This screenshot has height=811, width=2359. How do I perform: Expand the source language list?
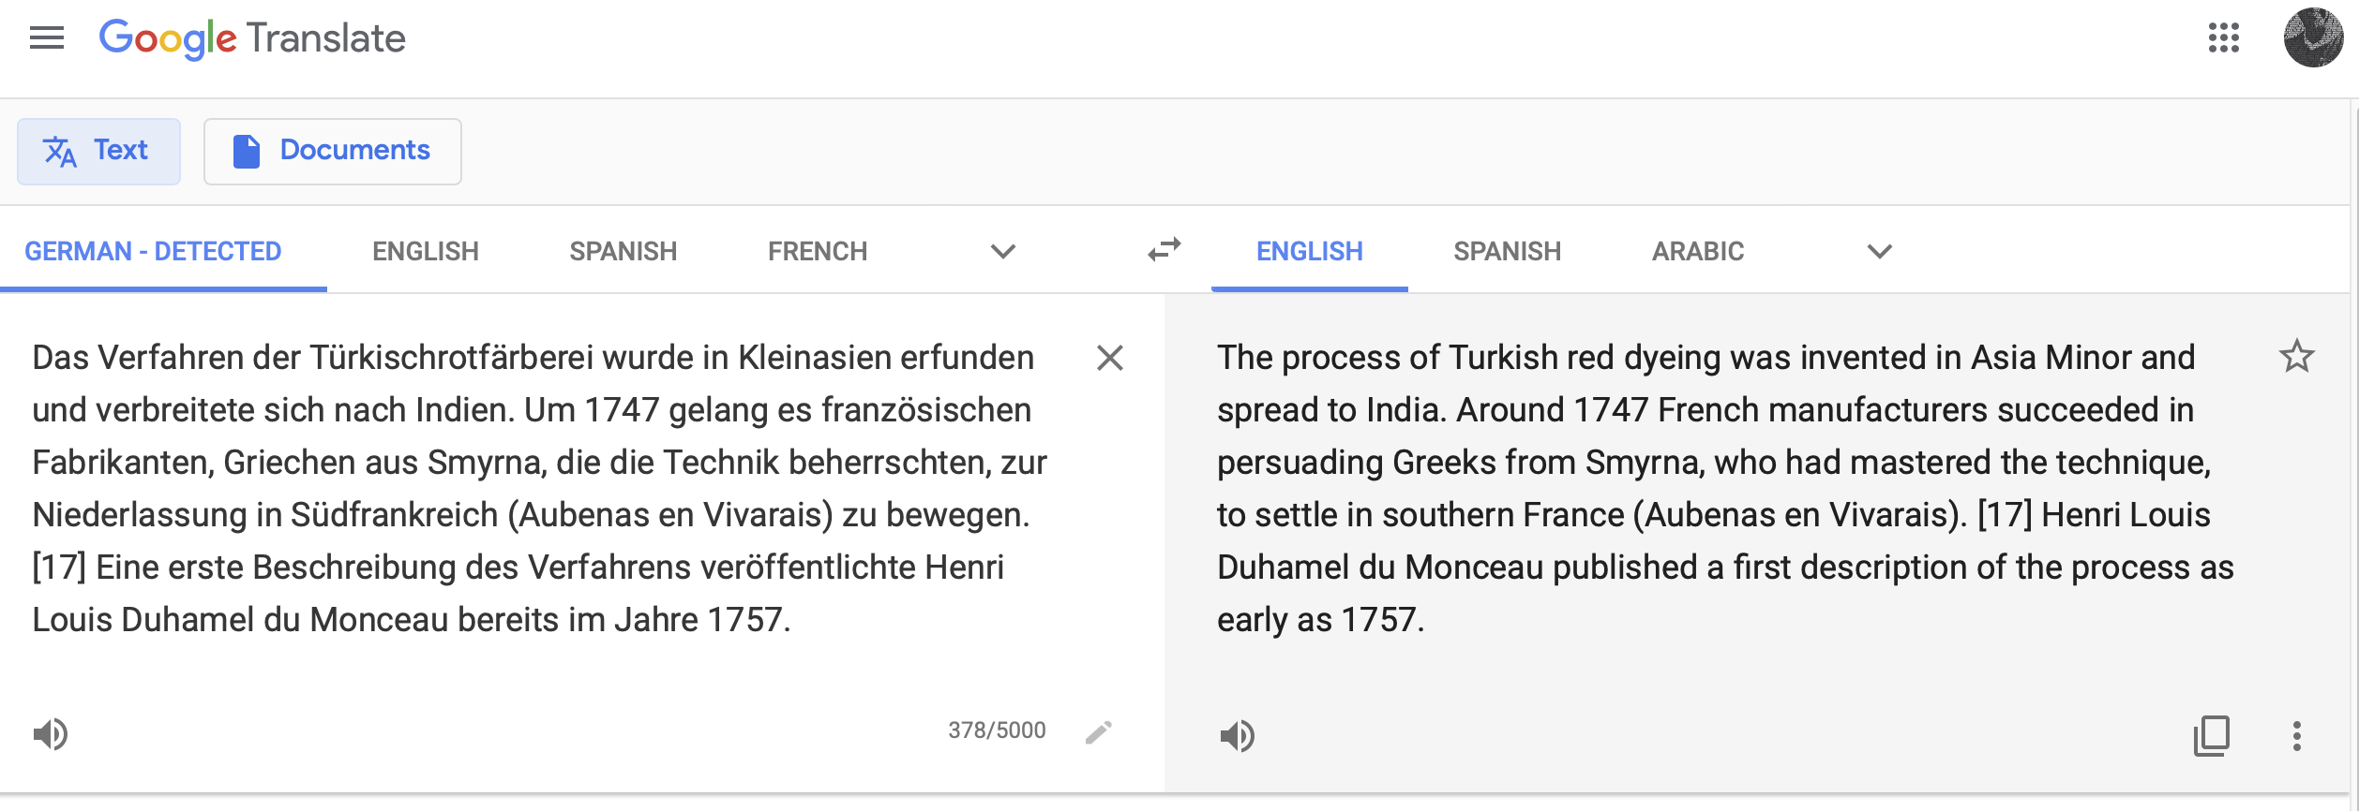pyautogui.click(x=1003, y=251)
